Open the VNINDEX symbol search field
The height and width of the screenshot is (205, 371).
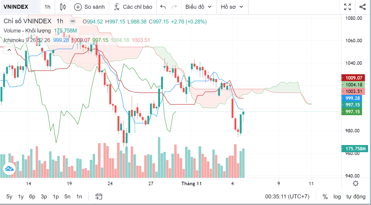tap(20, 7)
